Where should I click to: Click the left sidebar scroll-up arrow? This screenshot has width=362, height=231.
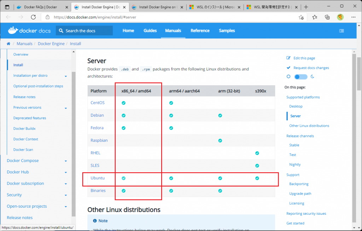(x=74, y=52)
